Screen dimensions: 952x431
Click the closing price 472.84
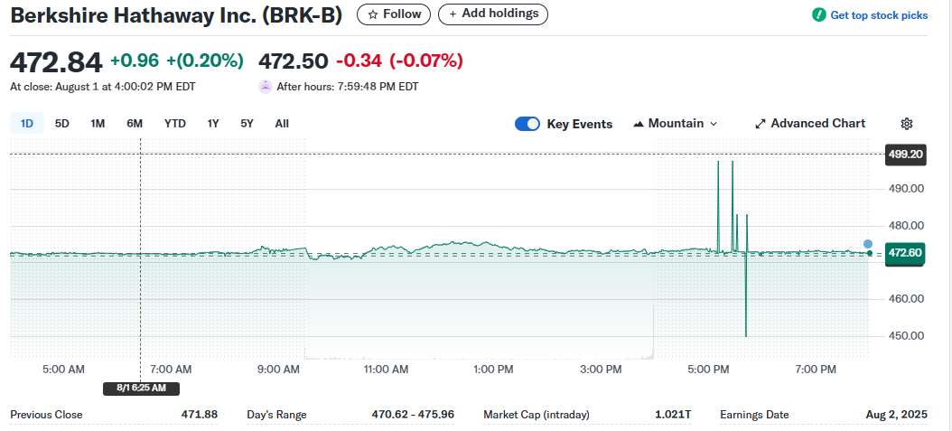pos(57,62)
